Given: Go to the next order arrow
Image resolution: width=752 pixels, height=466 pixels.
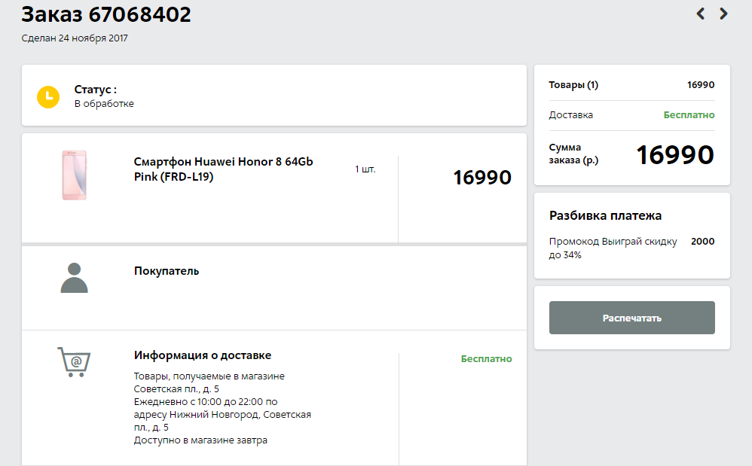Looking at the screenshot, I should click(723, 14).
